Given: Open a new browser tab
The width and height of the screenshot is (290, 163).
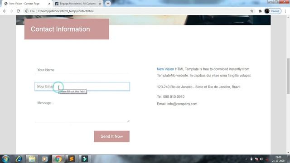Looking at the screenshot, I should [108, 4].
